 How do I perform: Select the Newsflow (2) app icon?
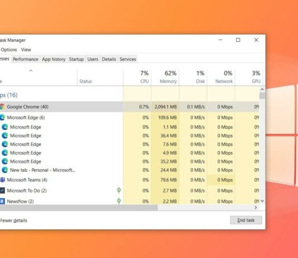2,201
